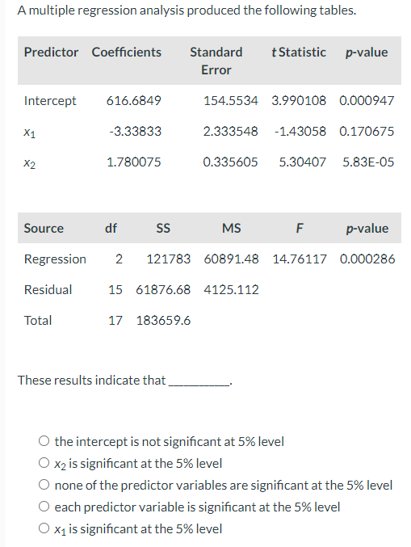The image size is (411, 547).
Task: Click the Residual SS value 61876.68
Action: (x=163, y=289)
